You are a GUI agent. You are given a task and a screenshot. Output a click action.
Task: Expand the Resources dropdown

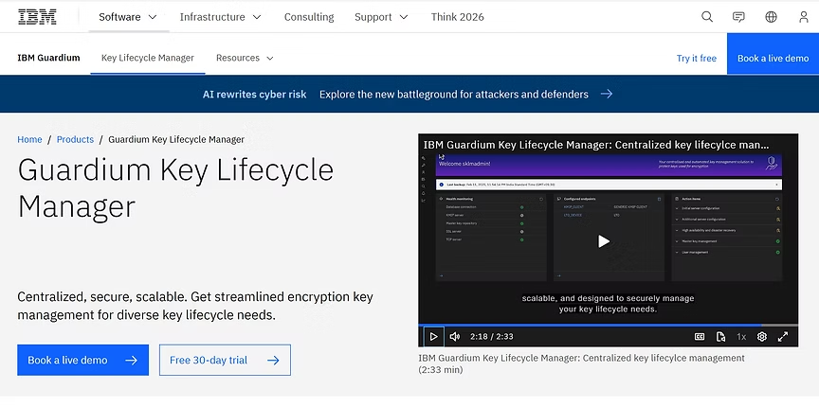[x=245, y=58]
